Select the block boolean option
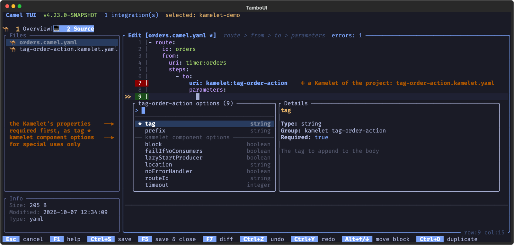Screen dimensions: 514x245 coord(204,144)
